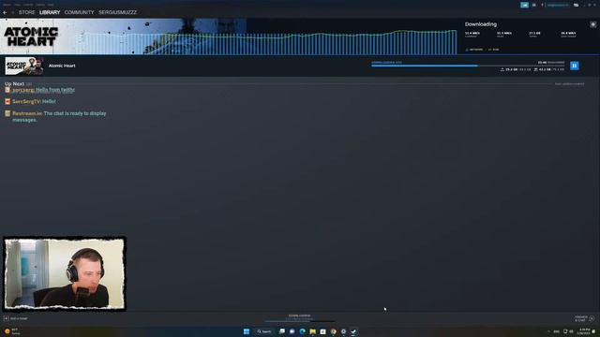Screen dimensions: 600x337
Task: Open the Steam menu in the menu bar
Action: 7,5
